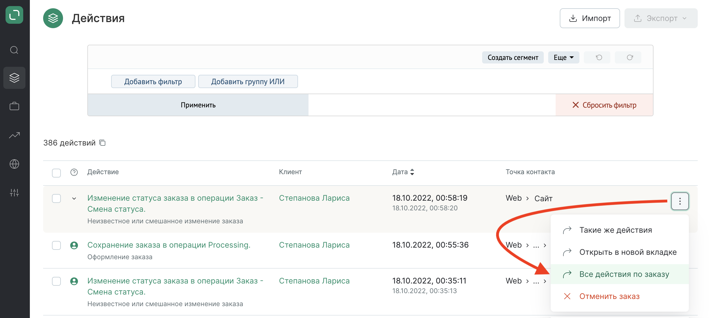Check the box for the 00:35:11 row

tap(56, 281)
